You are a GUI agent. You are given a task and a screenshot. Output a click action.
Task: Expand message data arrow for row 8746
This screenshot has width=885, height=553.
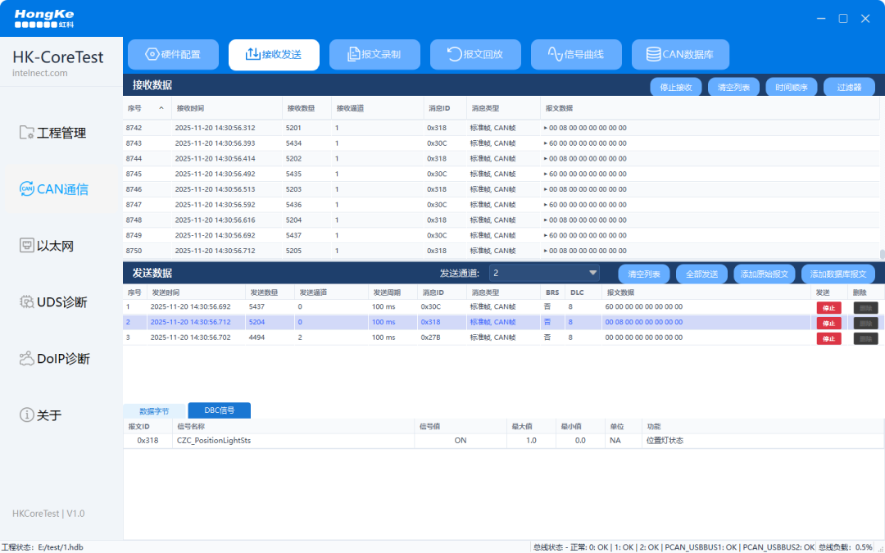[x=546, y=189]
